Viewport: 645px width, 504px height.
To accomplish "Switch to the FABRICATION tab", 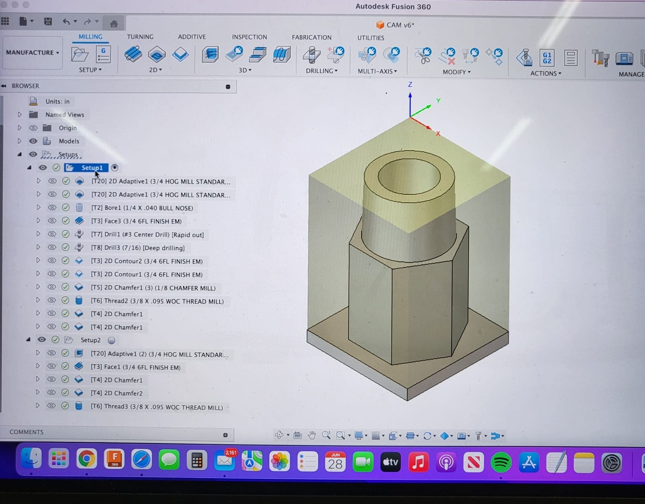I will (312, 37).
